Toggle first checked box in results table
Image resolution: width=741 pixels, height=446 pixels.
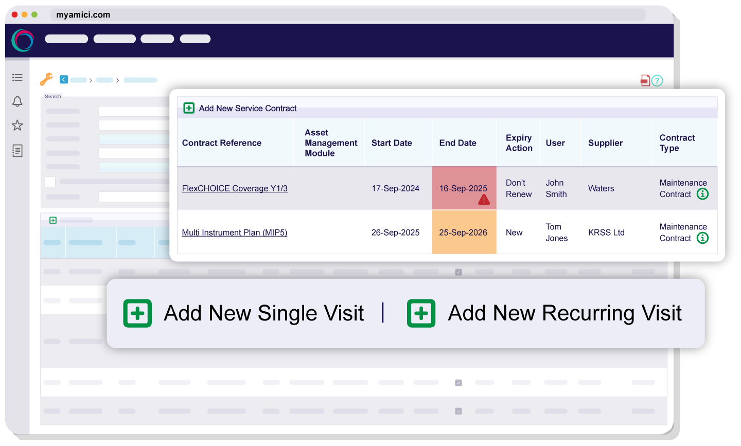pyautogui.click(x=458, y=272)
